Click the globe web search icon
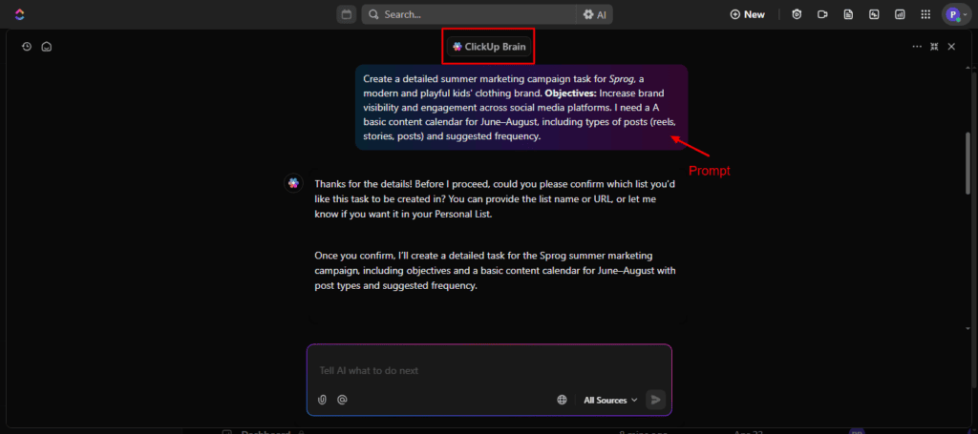The image size is (978, 434). 562,400
